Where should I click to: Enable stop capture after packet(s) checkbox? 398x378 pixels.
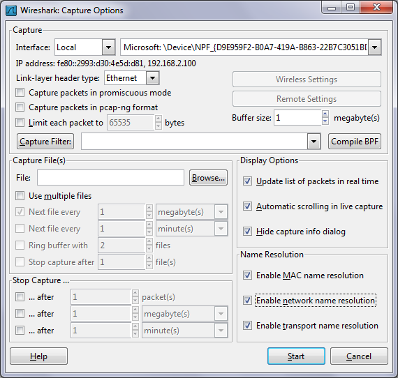click(20, 297)
